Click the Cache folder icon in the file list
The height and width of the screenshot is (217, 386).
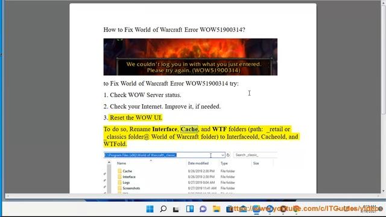click(119, 171)
